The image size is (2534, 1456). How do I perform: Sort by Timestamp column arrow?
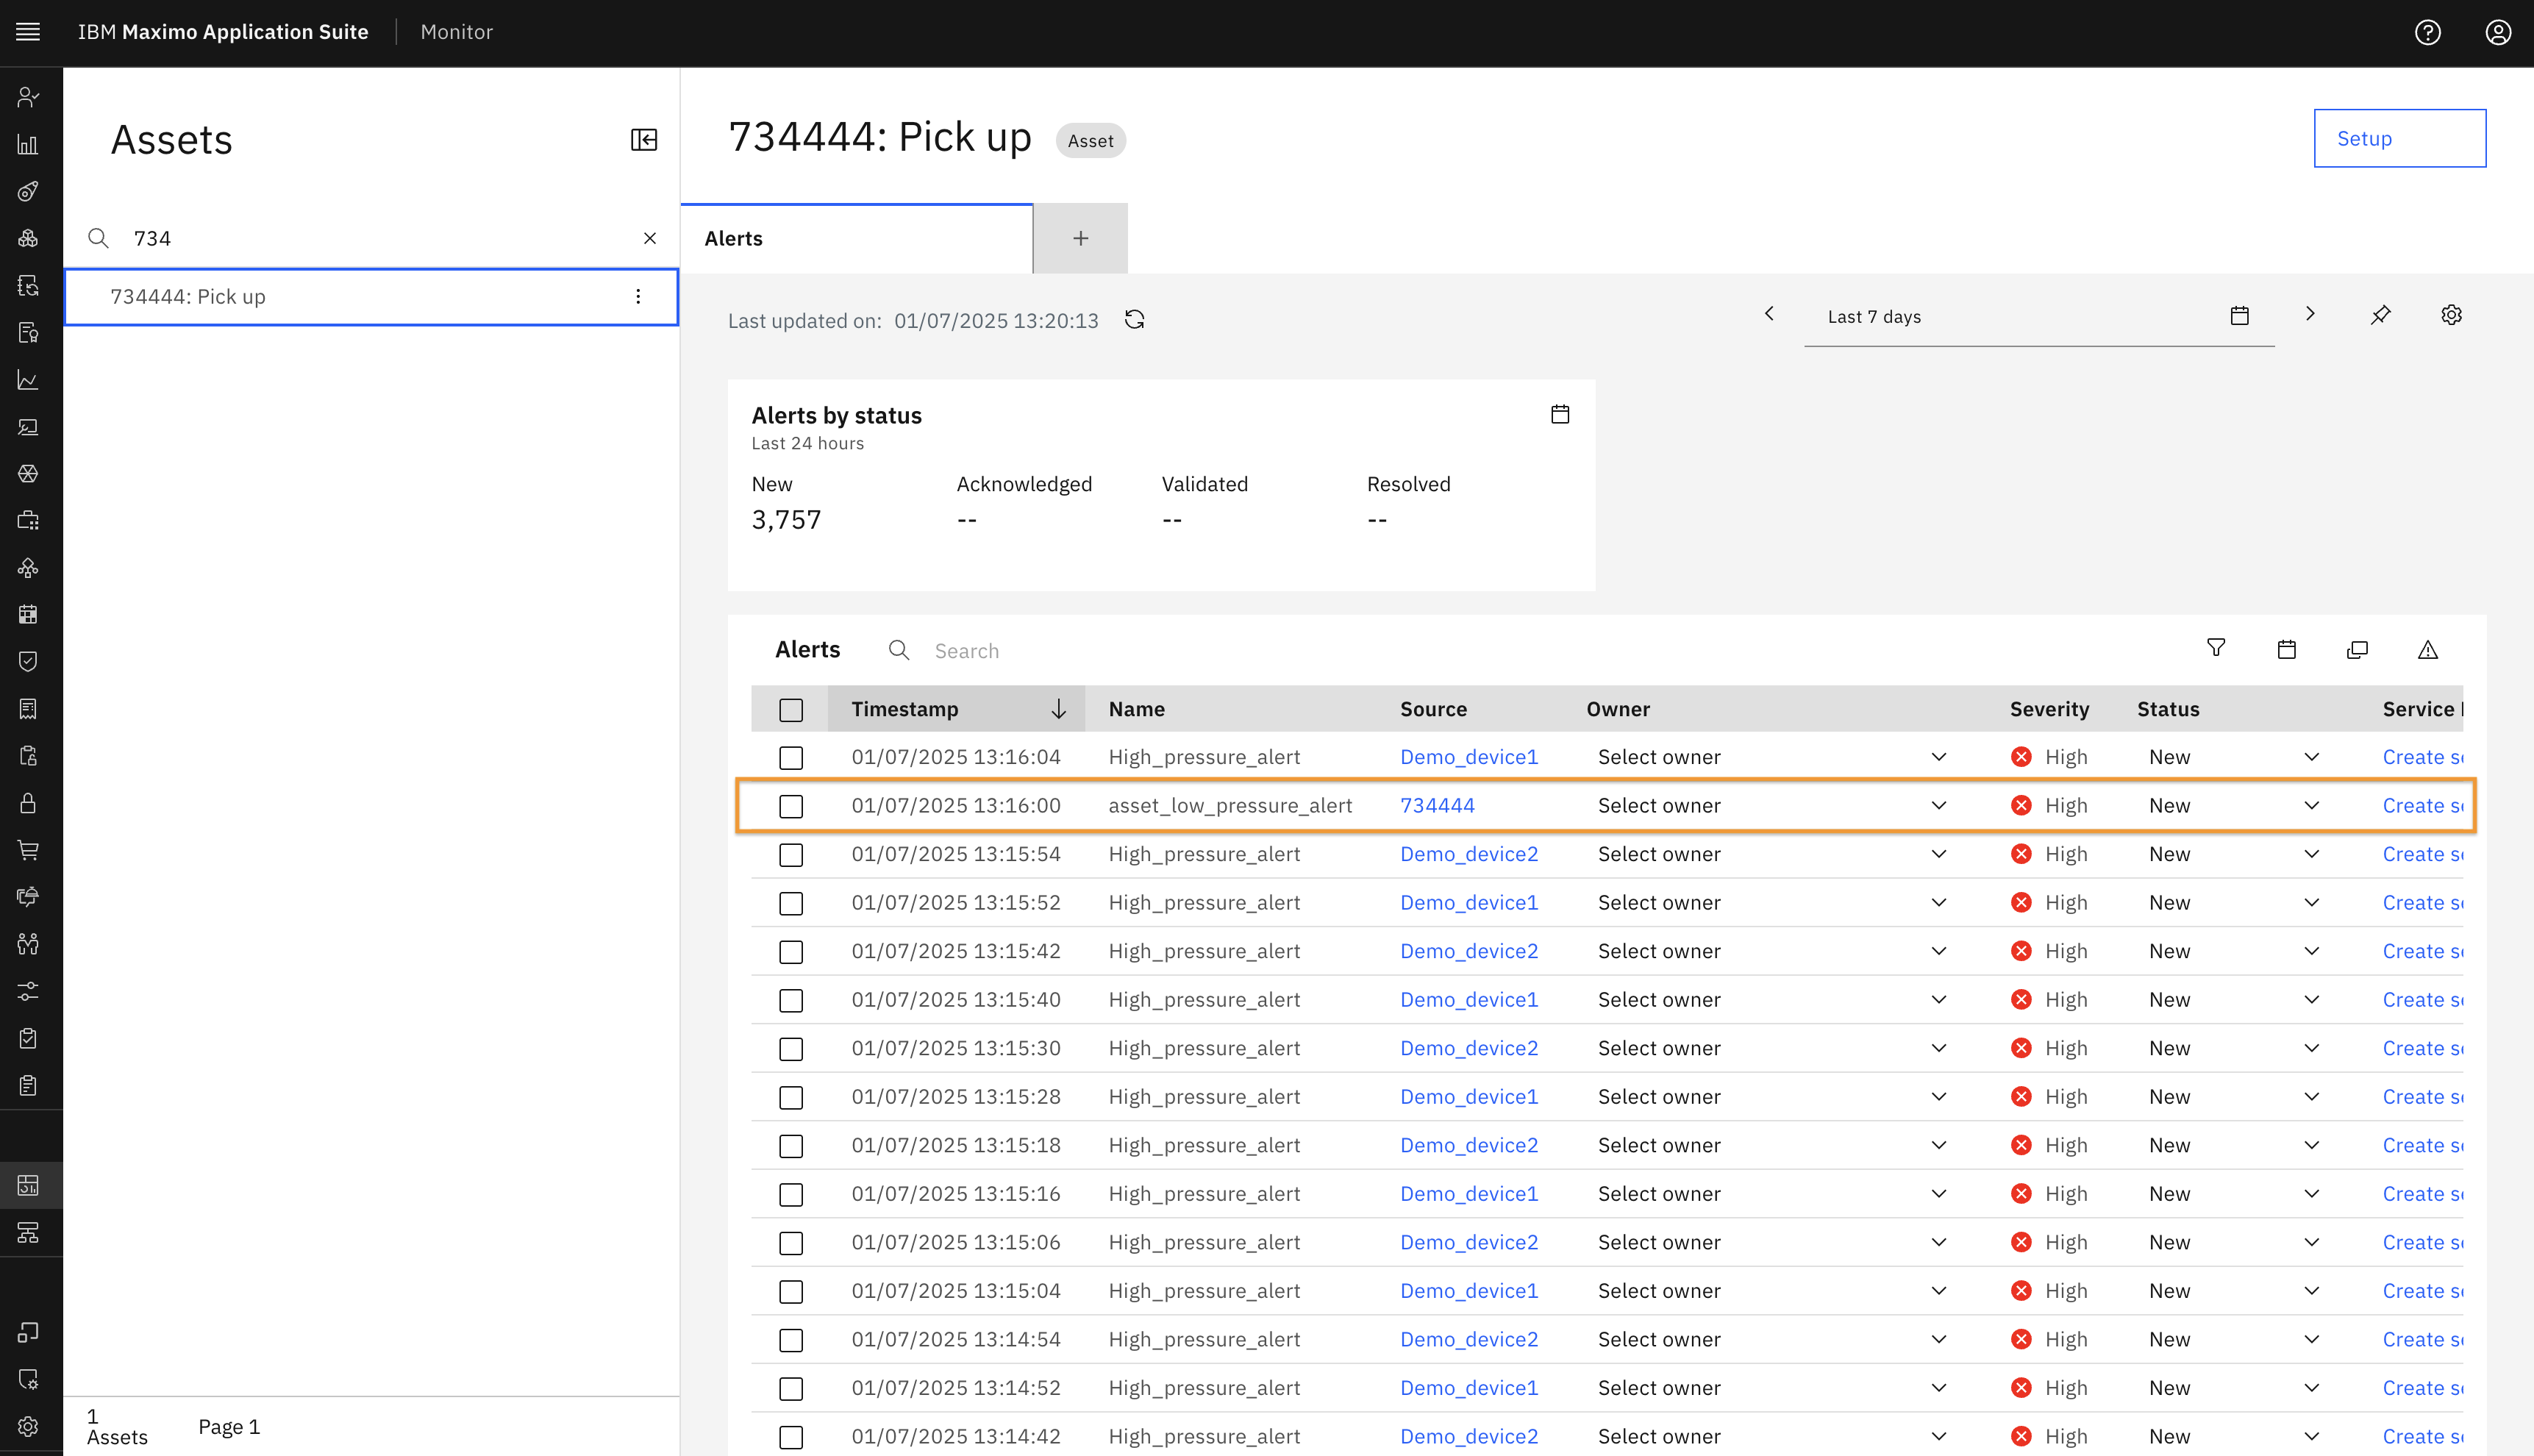pyautogui.click(x=1058, y=709)
